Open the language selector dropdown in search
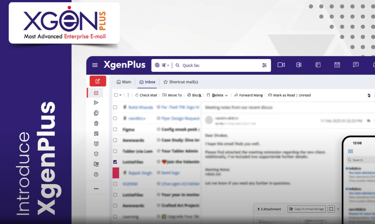 pos(162,65)
